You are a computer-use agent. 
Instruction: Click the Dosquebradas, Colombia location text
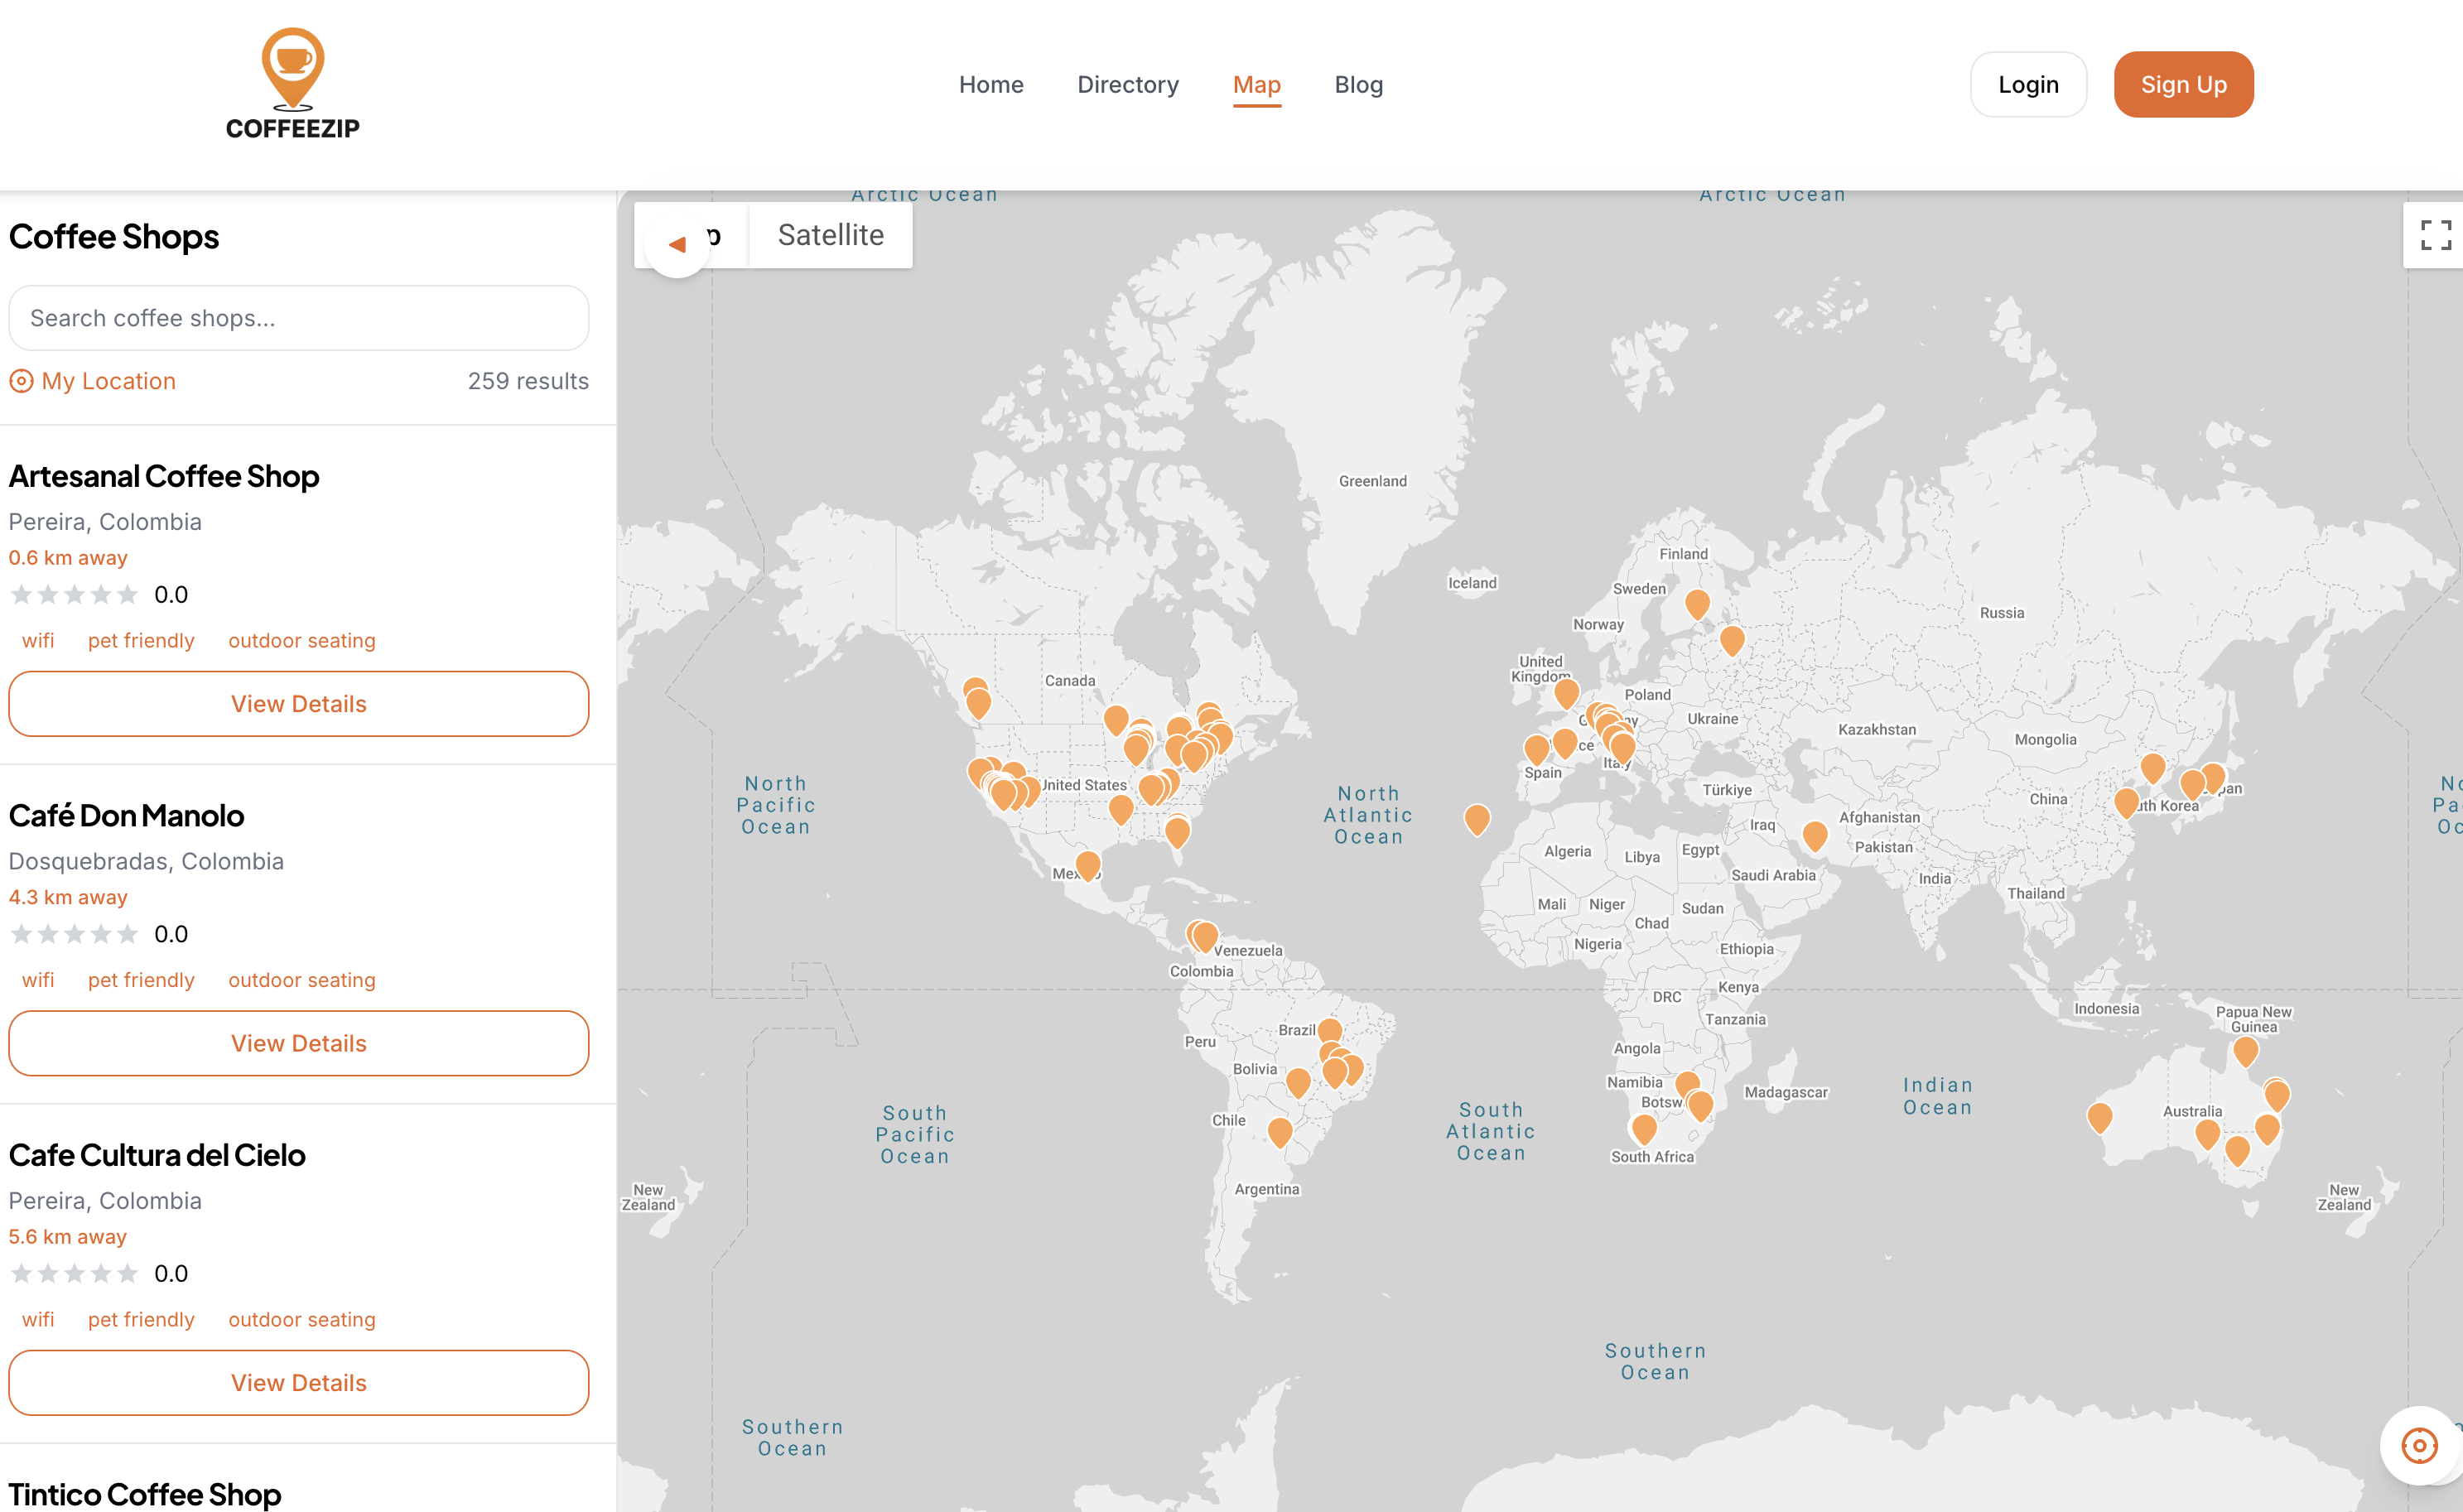pyautogui.click(x=146, y=861)
